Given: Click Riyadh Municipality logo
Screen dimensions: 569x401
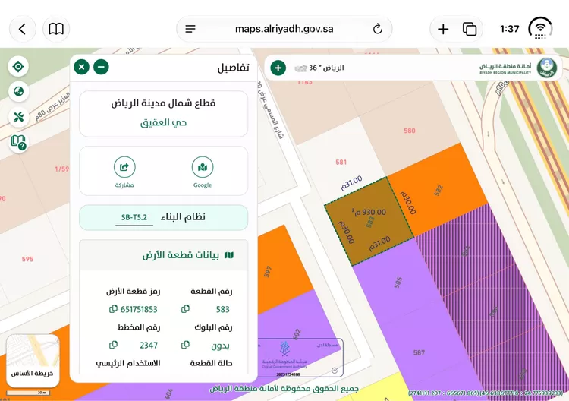Looking at the screenshot, I should point(547,68).
